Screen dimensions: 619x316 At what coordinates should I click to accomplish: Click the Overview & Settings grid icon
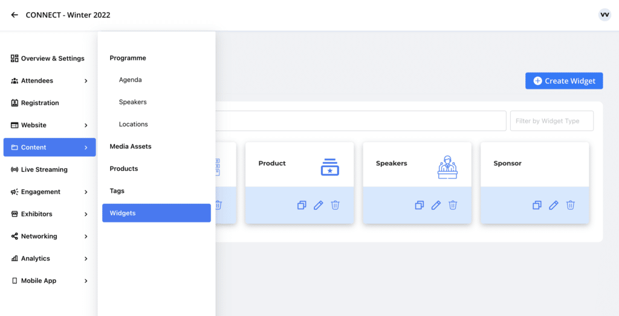click(x=15, y=58)
